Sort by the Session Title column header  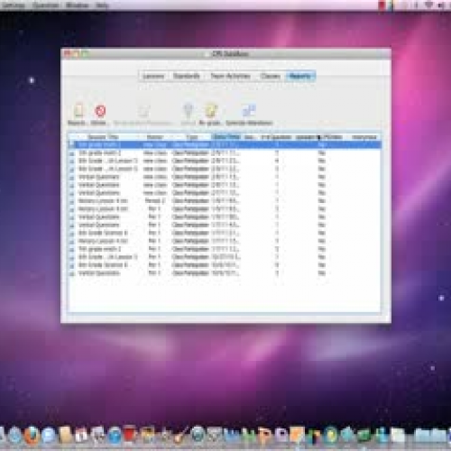pyautogui.click(x=103, y=137)
